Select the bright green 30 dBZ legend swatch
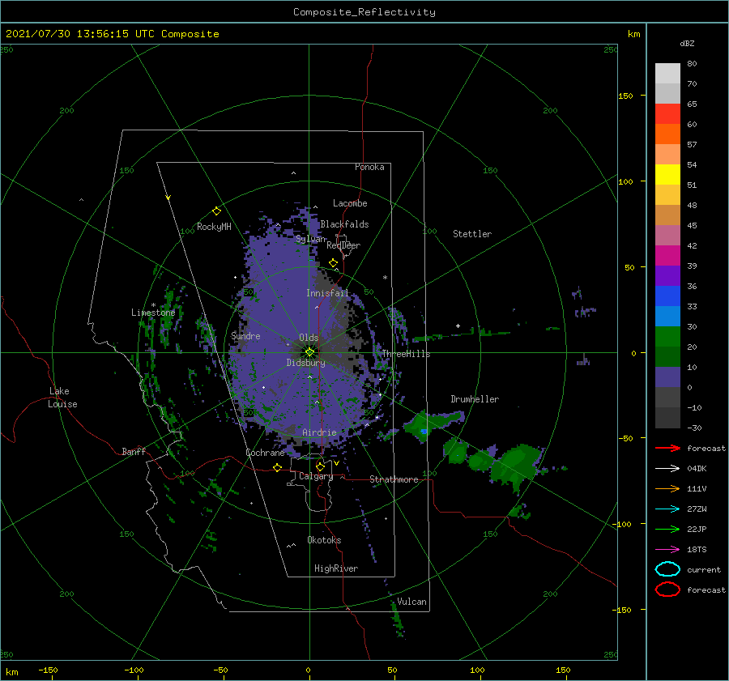729x681 pixels. point(667,337)
